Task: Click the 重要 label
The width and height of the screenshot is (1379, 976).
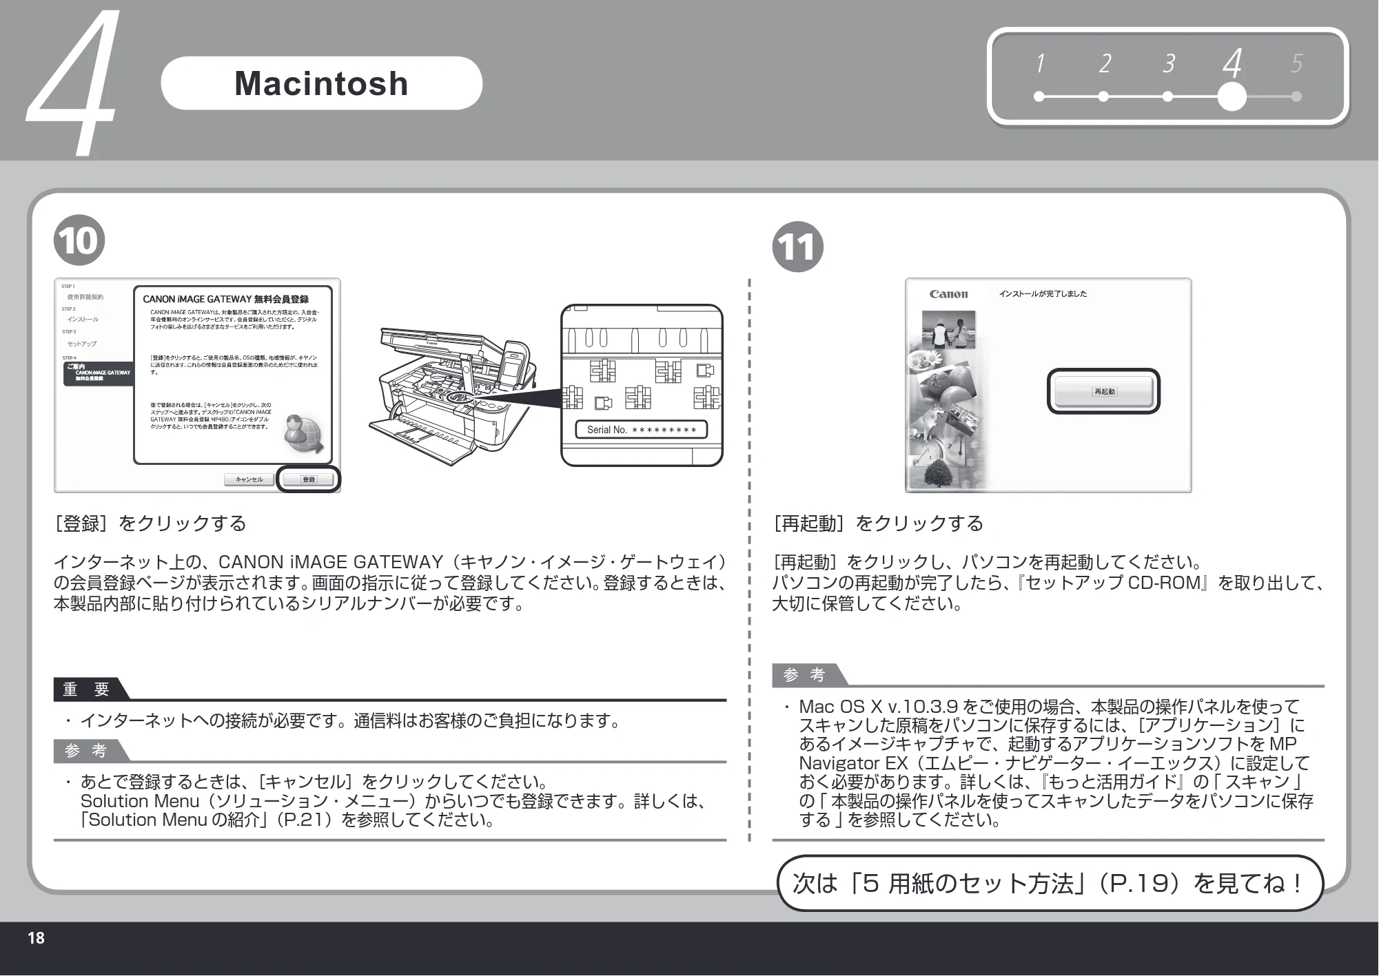Action: click(x=87, y=689)
